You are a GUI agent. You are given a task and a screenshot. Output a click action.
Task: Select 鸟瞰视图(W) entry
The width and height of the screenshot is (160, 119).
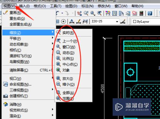[28, 62]
